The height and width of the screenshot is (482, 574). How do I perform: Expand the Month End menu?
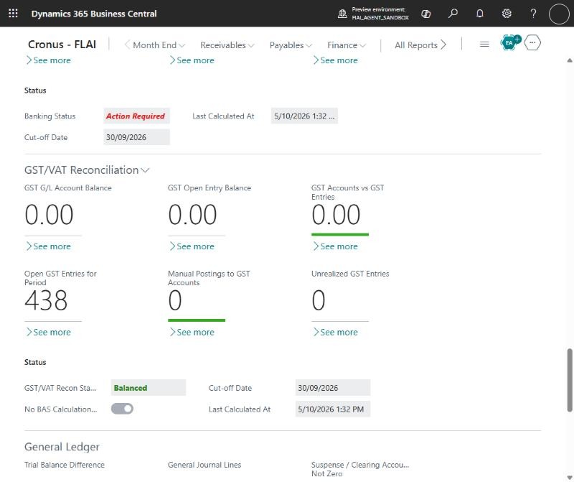tap(159, 45)
